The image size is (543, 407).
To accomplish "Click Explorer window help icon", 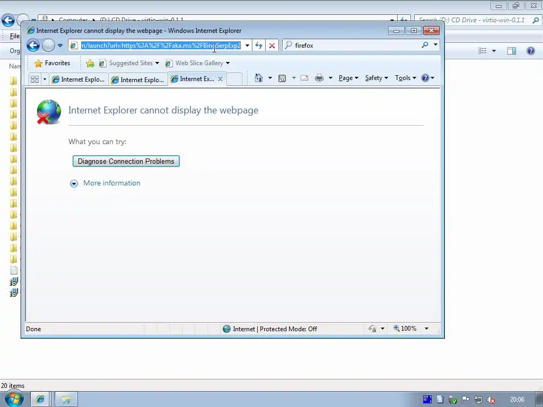I will [530, 51].
